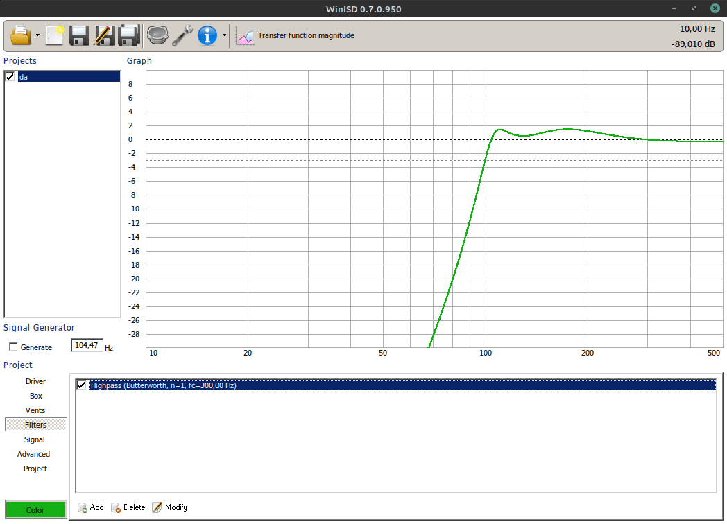Screen dimensions: 727x524
Task: Click the Save As floppy with pencil icon
Action: coord(104,35)
